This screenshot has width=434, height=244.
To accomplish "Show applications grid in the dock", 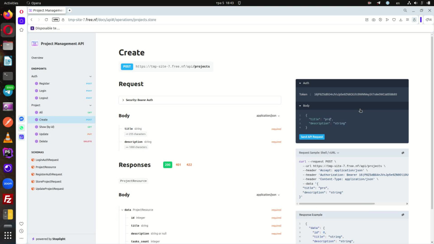I will [x=8, y=235].
